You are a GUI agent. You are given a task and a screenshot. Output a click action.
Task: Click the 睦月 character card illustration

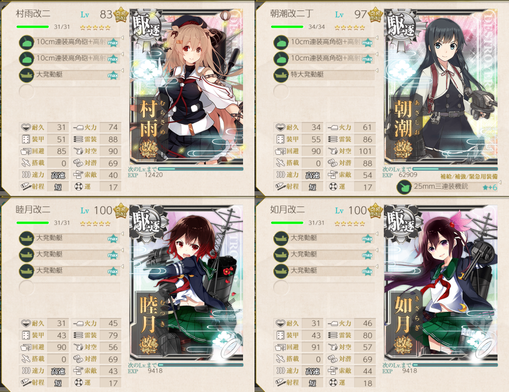click(x=186, y=283)
